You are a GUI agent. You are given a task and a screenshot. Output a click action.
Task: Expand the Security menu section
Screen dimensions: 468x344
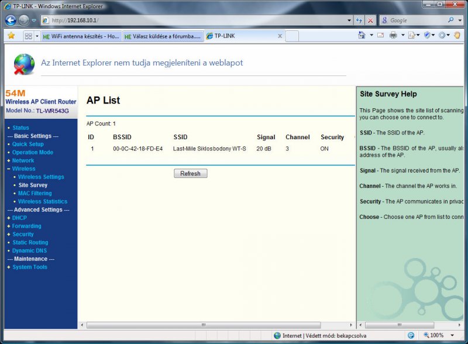[x=23, y=235]
